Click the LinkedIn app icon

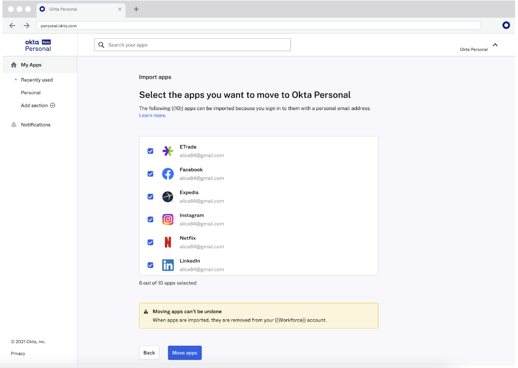click(x=168, y=265)
